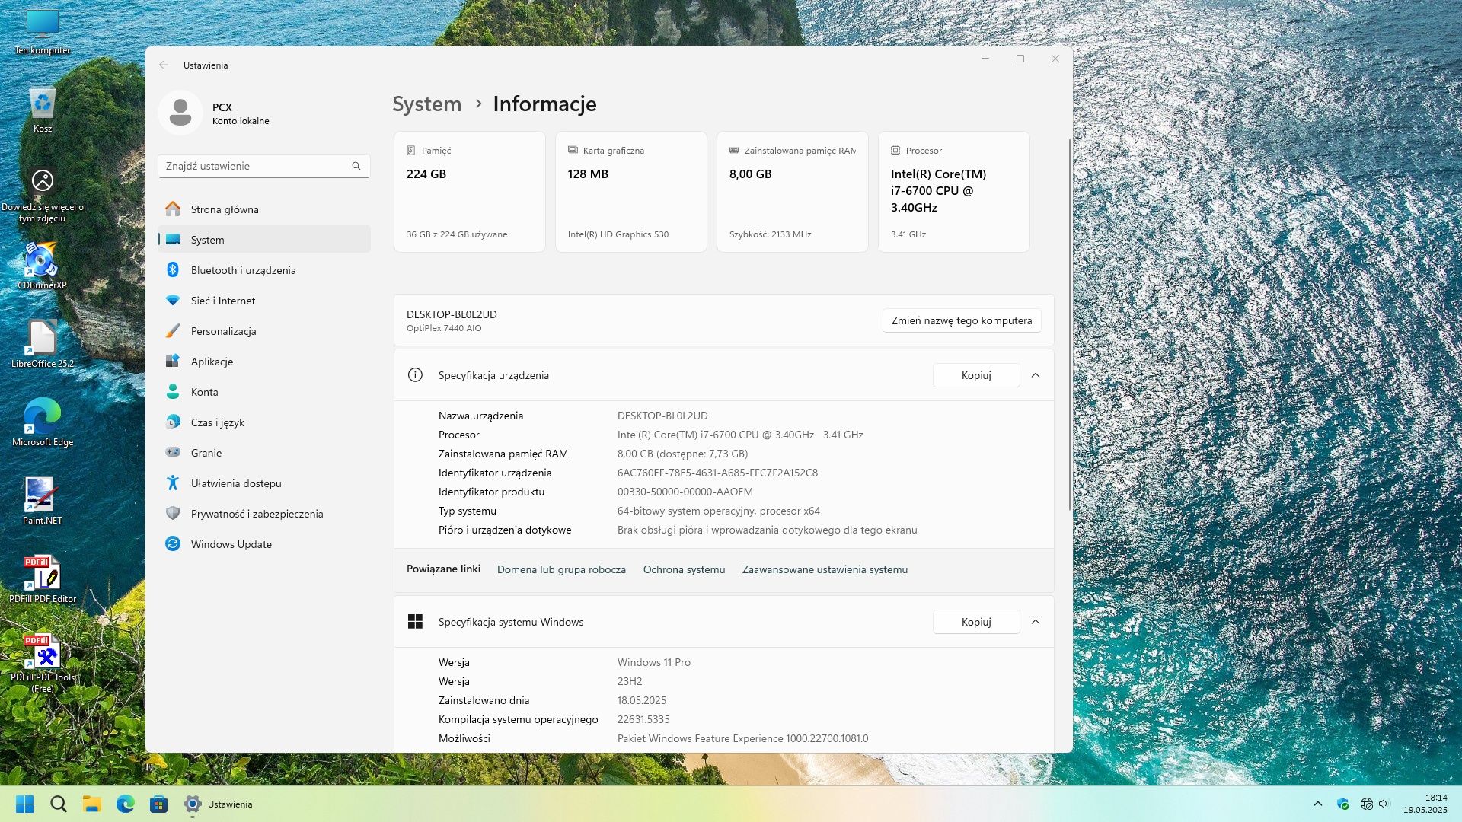
Task: Open Czas i język settings
Action: click(x=263, y=422)
